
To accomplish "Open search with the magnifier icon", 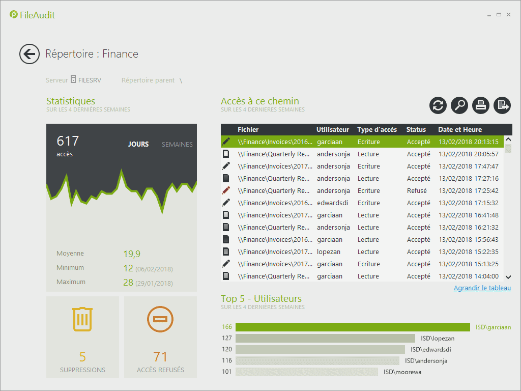I will (x=459, y=105).
